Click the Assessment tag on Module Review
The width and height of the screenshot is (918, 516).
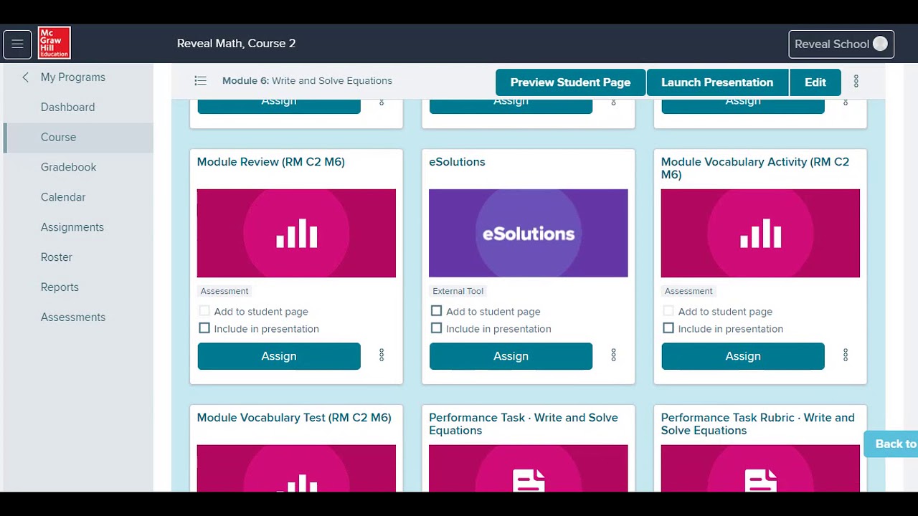click(x=224, y=291)
